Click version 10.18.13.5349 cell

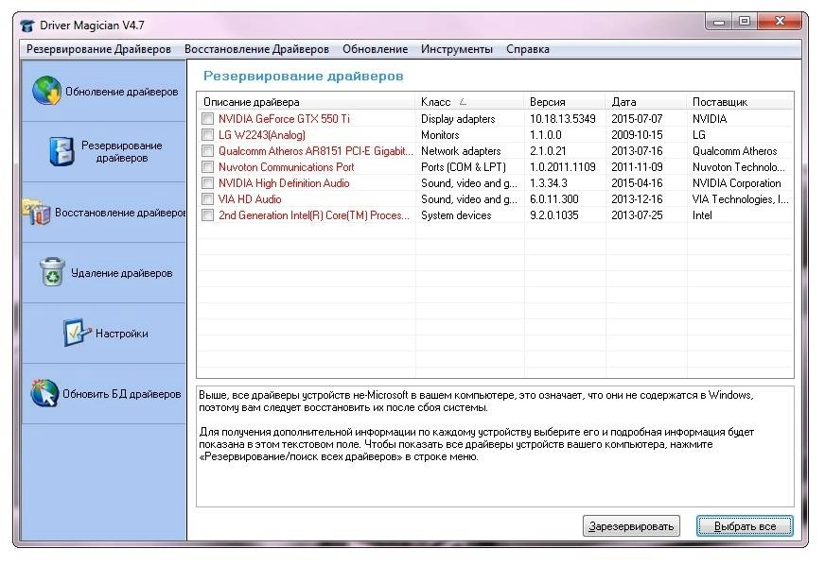pyautogui.click(x=562, y=119)
